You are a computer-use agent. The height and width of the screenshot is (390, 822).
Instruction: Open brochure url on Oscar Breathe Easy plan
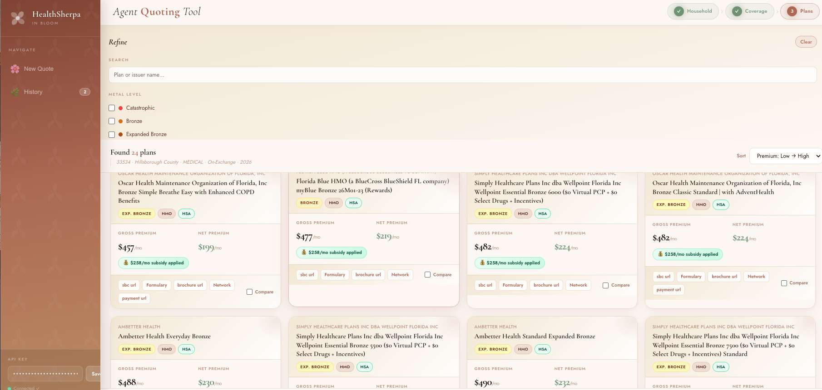[x=190, y=285]
